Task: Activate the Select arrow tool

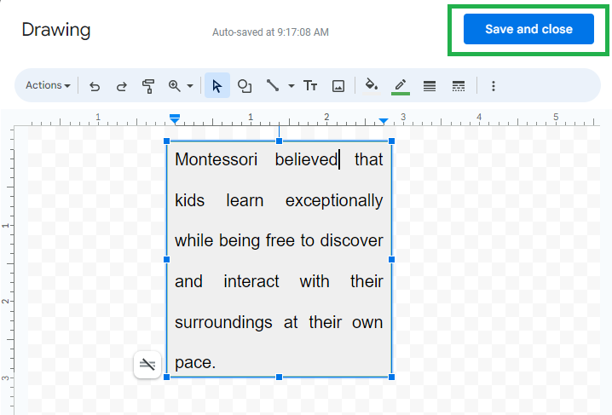Action: click(217, 85)
